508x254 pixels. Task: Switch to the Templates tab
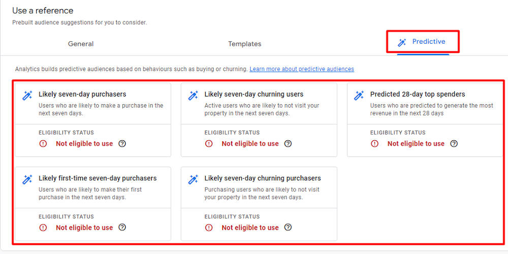click(244, 44)
